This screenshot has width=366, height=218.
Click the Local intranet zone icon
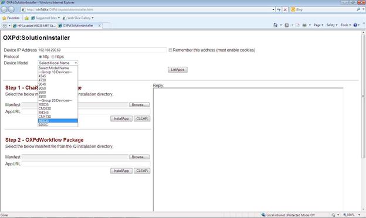263,214
